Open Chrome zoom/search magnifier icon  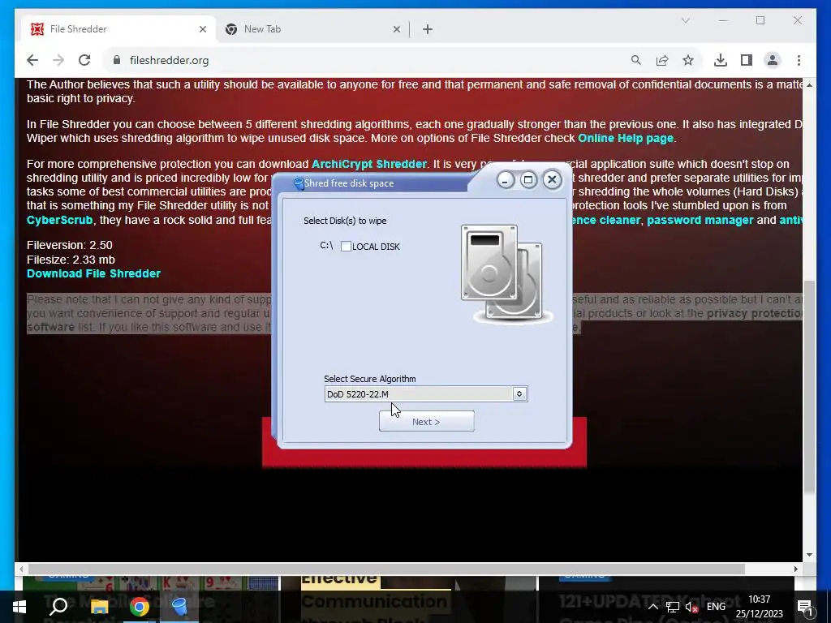pos(636,60)
